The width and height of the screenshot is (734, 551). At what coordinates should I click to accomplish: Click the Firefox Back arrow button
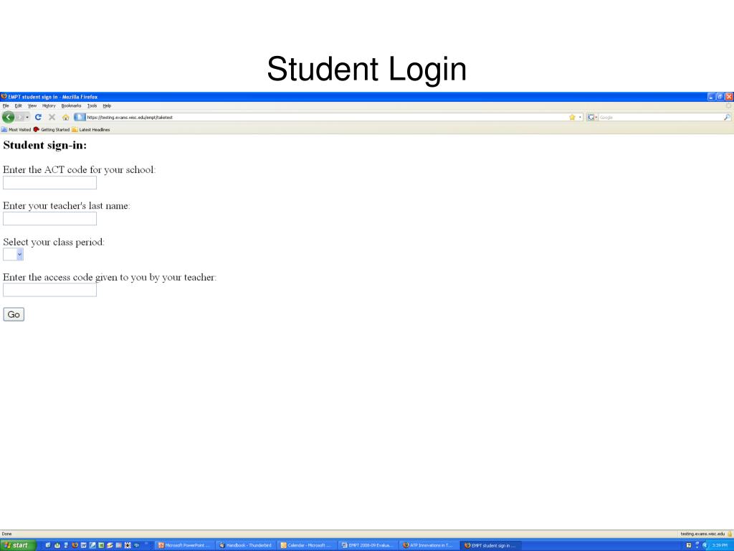point(8,117)
